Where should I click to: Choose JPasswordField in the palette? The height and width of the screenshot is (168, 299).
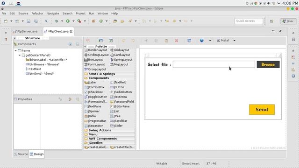click(122, 102)
